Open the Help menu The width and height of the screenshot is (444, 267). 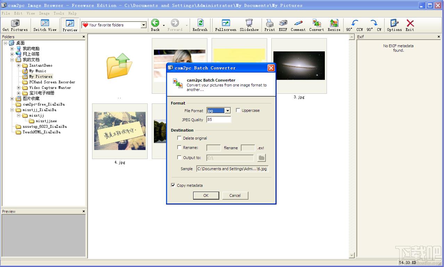(72, 13)
